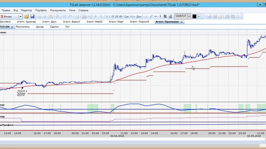Open the Портфель menu
Viewport: 266px width, 149px height.
coord(41,10)
